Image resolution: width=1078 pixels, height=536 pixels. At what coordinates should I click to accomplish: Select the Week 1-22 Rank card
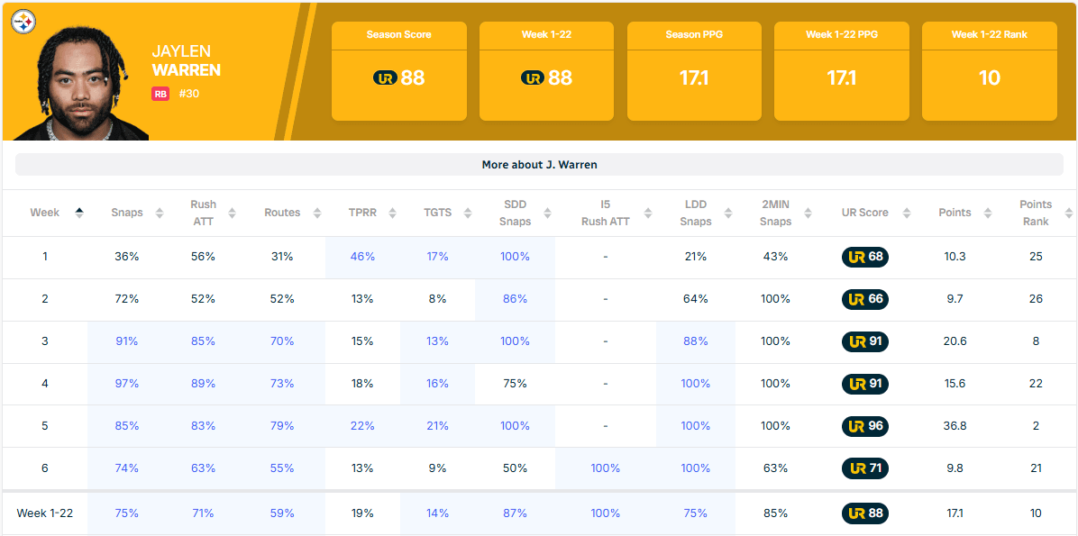tap(990, 71)
